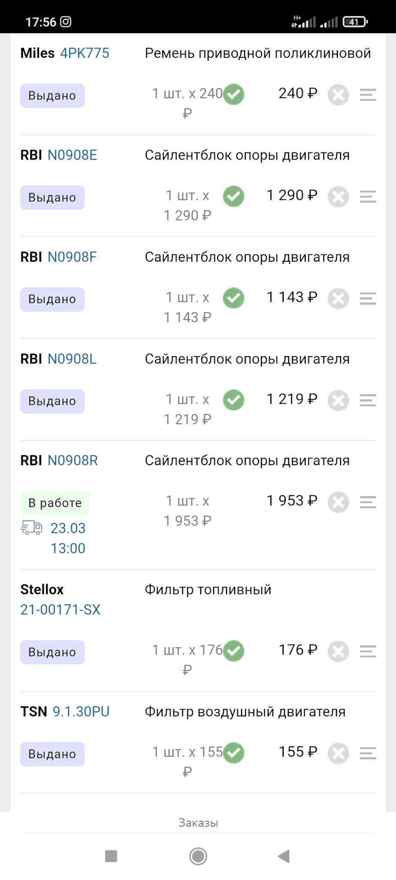This screenshot has height=880, width=396.
Task: Toggle green checkmark for RBI N0908F
Action: pyautogui.click(x=234, y=298)
